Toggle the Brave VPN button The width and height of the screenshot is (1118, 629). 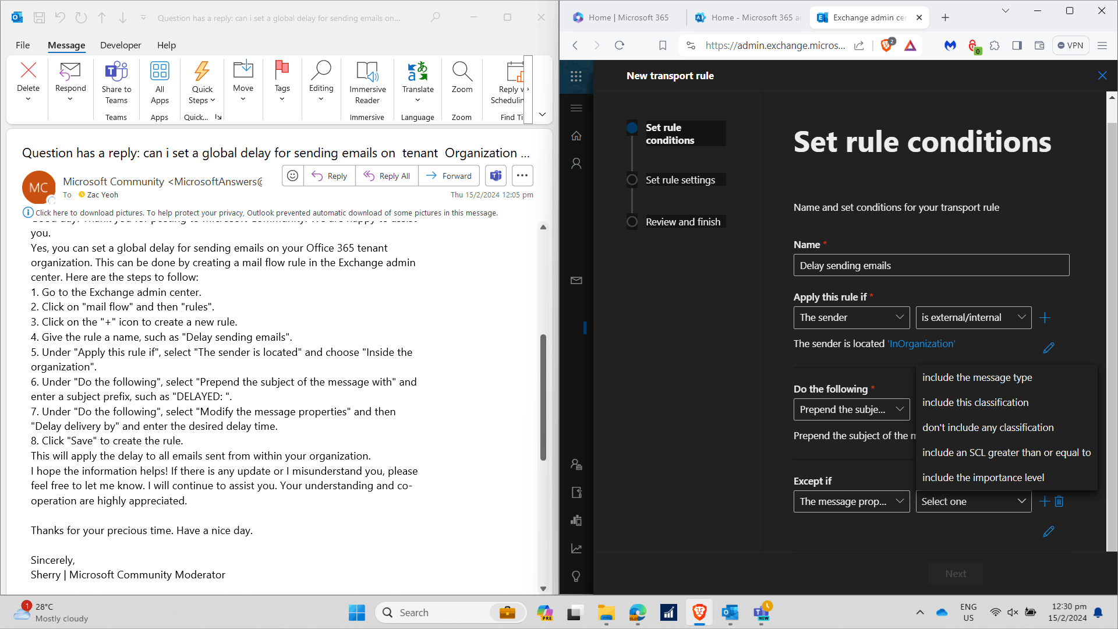pos(1070,45)
